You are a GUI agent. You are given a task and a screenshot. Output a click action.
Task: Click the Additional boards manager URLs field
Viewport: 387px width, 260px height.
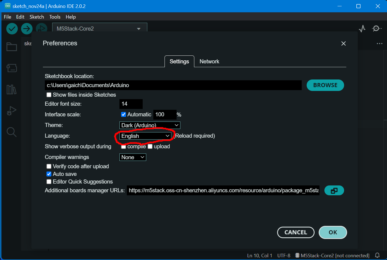click(223, 190)
